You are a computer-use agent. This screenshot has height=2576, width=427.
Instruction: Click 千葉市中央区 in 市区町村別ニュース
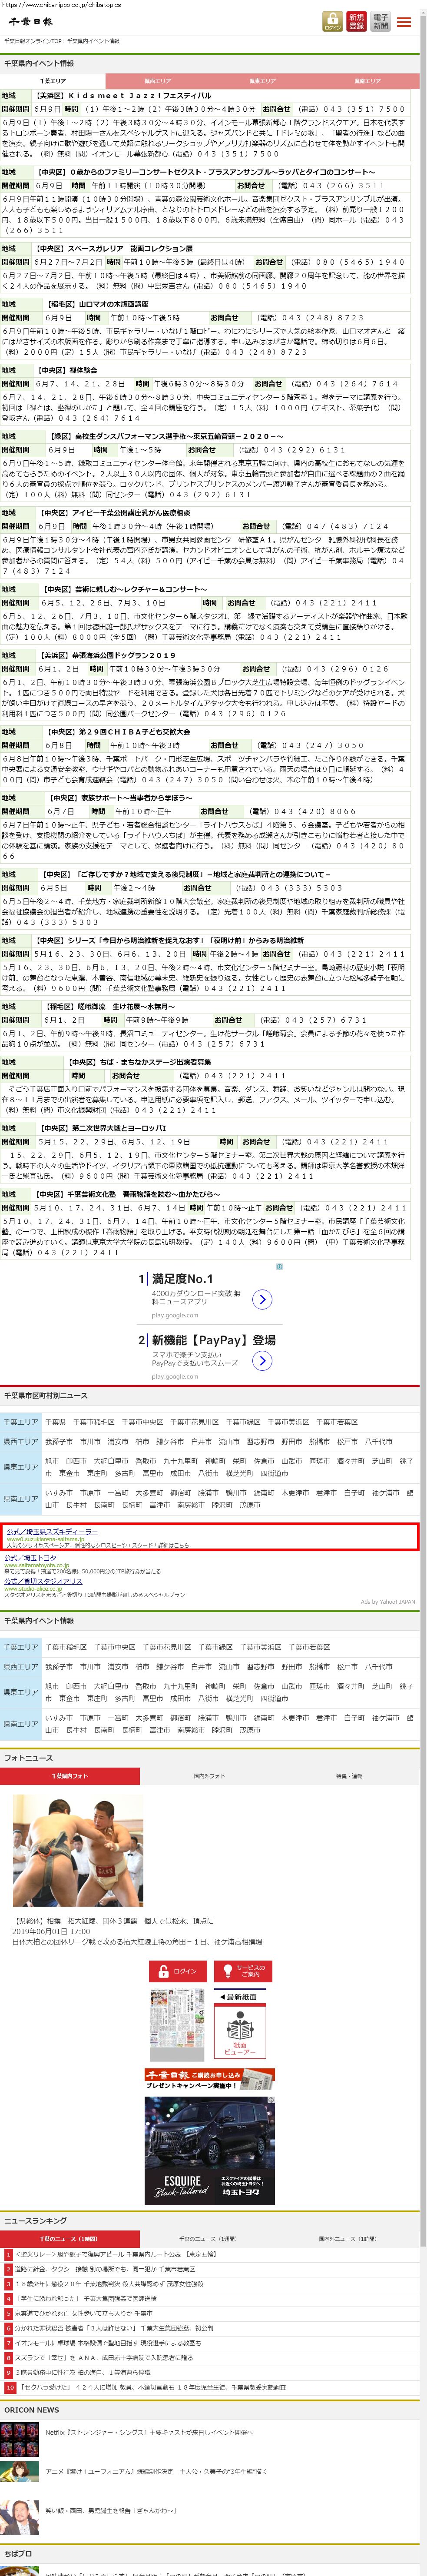coord(142,1421)
